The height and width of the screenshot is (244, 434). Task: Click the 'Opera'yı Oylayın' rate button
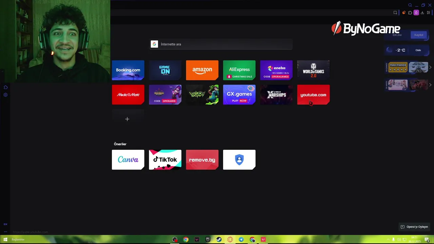pos(414,227)
